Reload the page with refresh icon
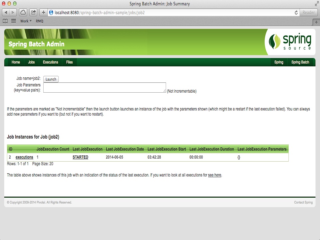Viewport: 320px width, 240px height. (296, 12)
